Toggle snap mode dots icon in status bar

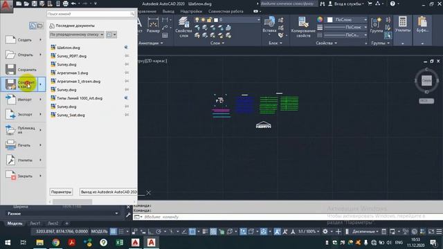pyautogui.click(x=121, y=232)
